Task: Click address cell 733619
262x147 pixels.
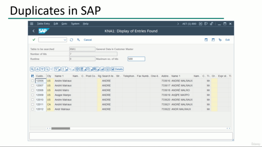Action: (x=166, y=95)
